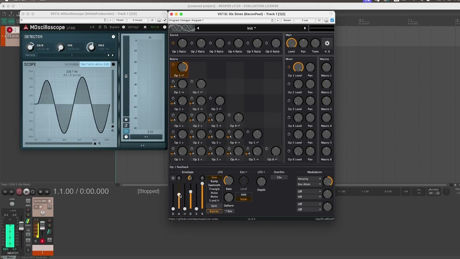Click the envelope Release slider handle
The image size is (460, 259).
coord(202,184)
